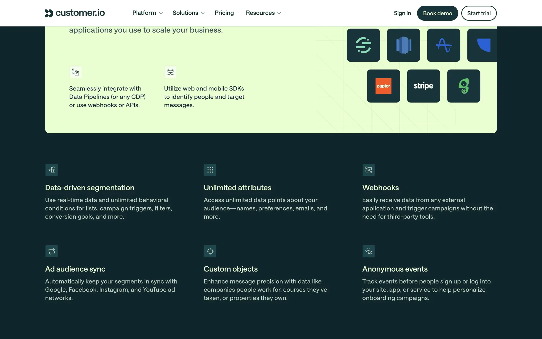Click the Webhooks feature icon
The height and width of the screenshot is (339, 542).
(368, 170)
